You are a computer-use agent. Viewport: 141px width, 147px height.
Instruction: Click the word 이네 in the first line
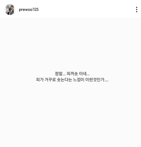click(83, 74)
